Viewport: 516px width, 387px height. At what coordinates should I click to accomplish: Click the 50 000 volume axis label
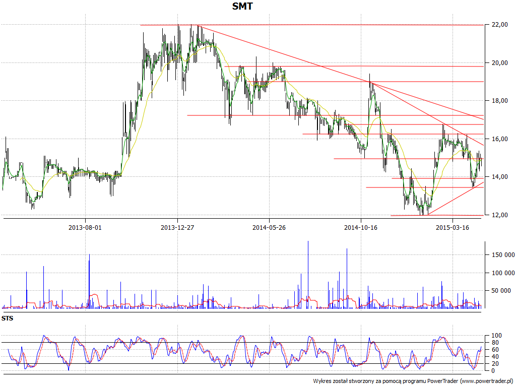[x=501, y=291]
